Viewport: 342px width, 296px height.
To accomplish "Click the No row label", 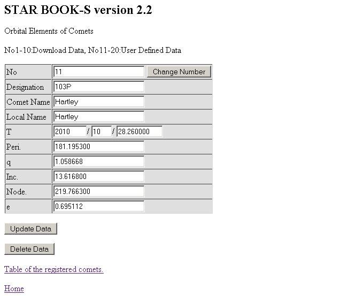I will (x=12, y=72).
